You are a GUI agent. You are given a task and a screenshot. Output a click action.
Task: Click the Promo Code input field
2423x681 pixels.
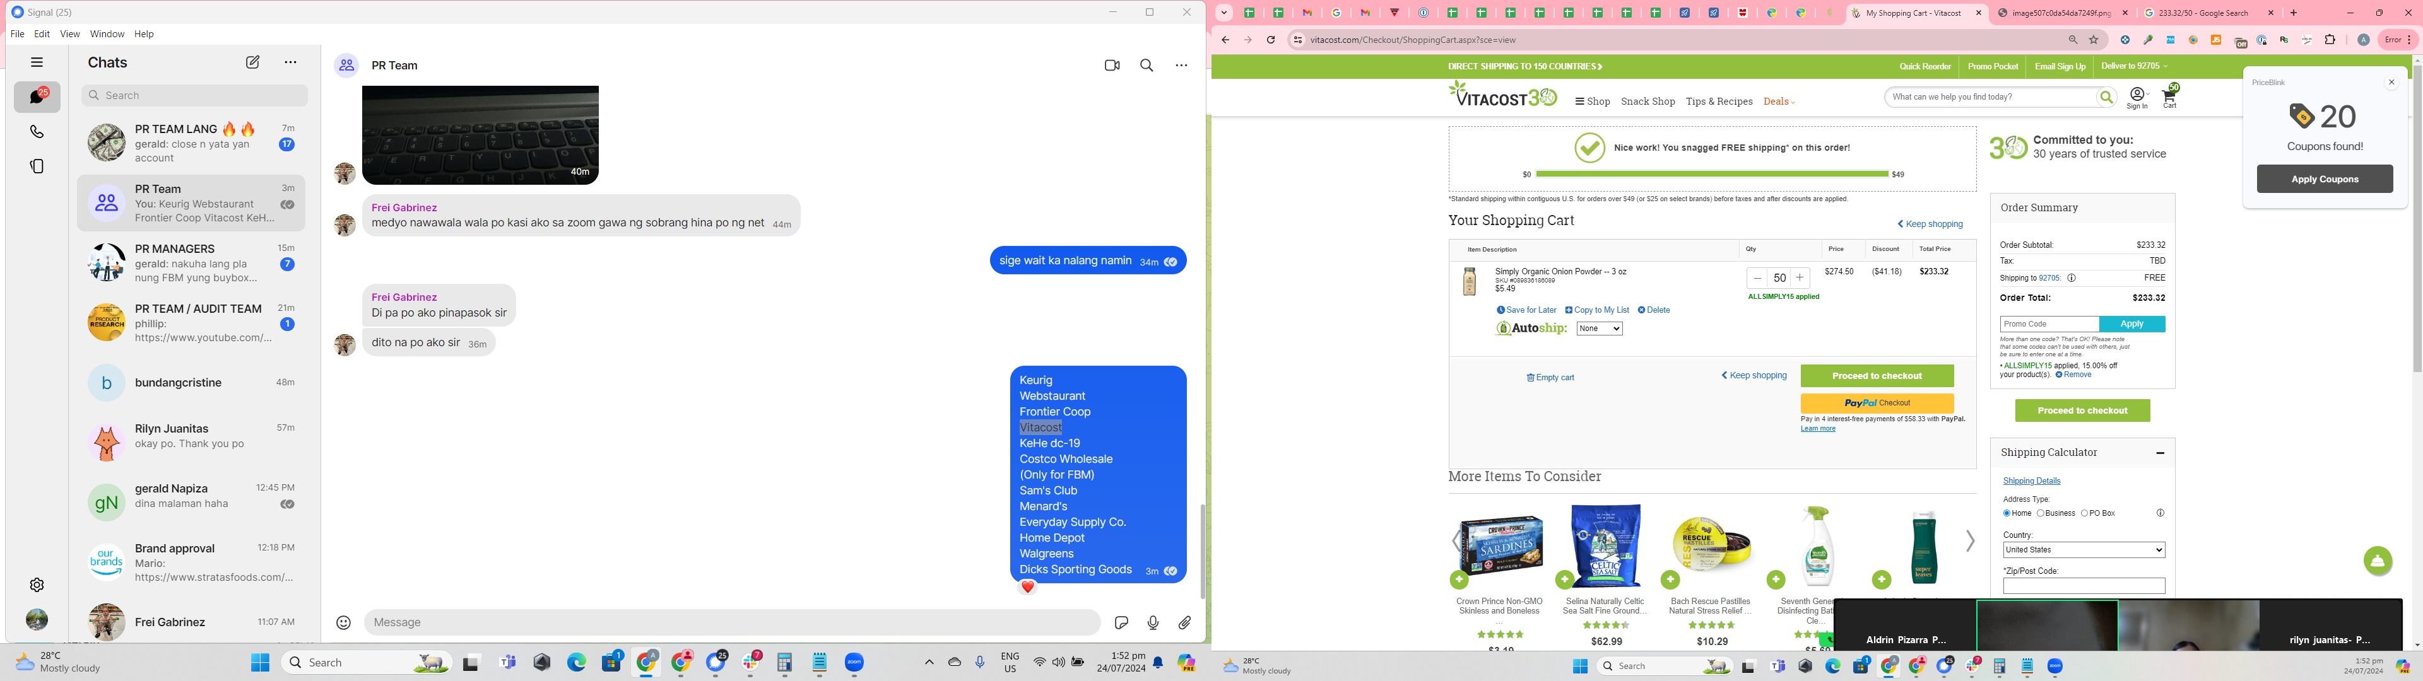(x=2049, y=325)
